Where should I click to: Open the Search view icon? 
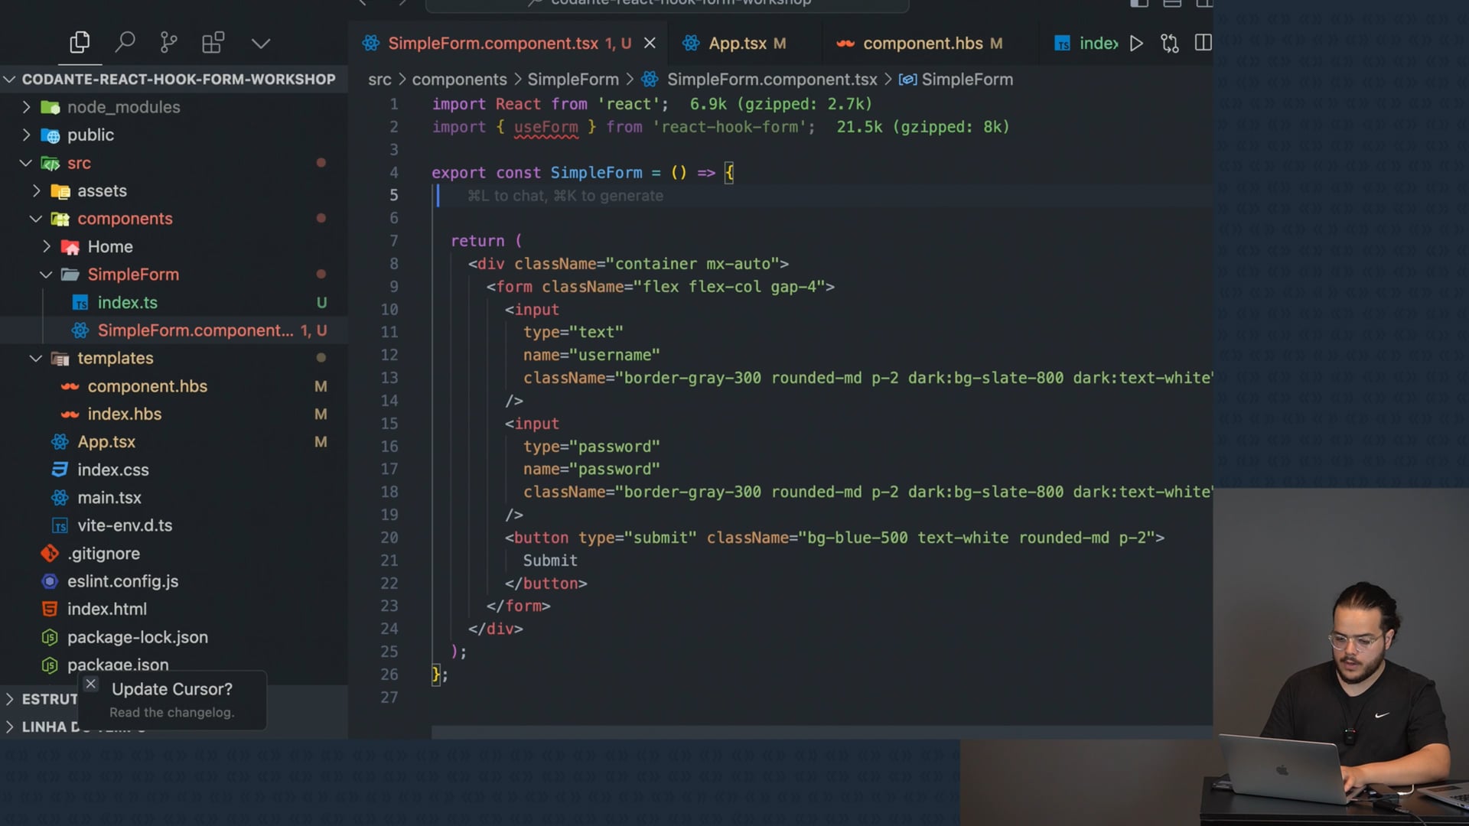(x=125, y=43)
